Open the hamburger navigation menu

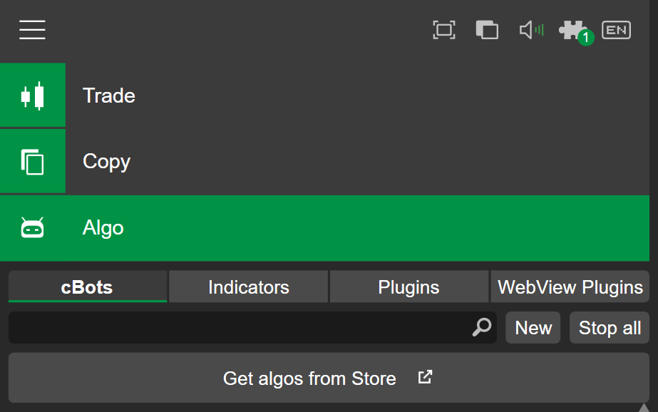pos(32,30)
